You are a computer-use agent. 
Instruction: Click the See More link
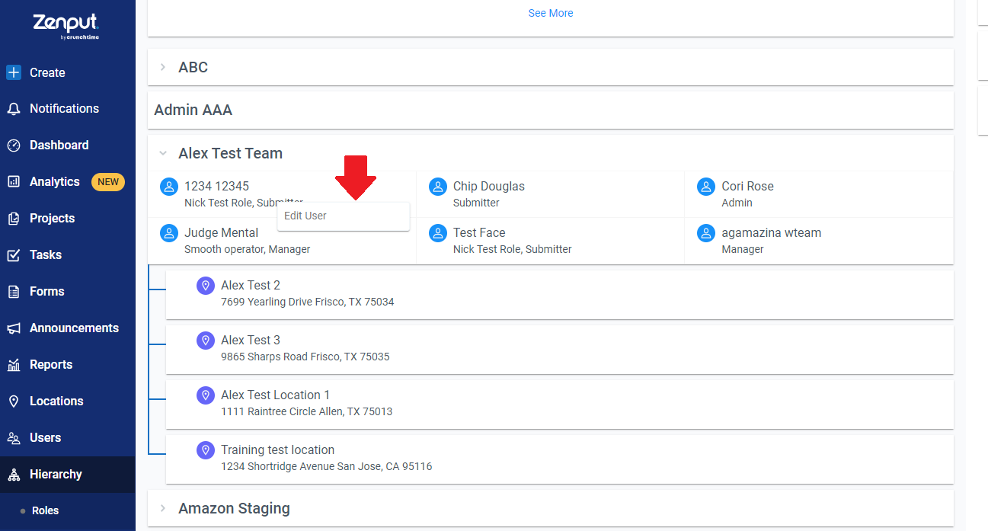click(x=551, y=13)
